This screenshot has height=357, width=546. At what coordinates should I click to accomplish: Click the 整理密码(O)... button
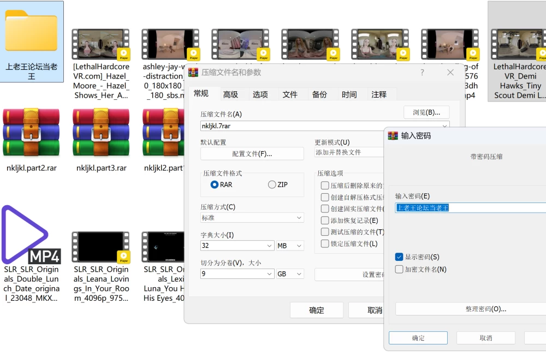coord(471,309)
